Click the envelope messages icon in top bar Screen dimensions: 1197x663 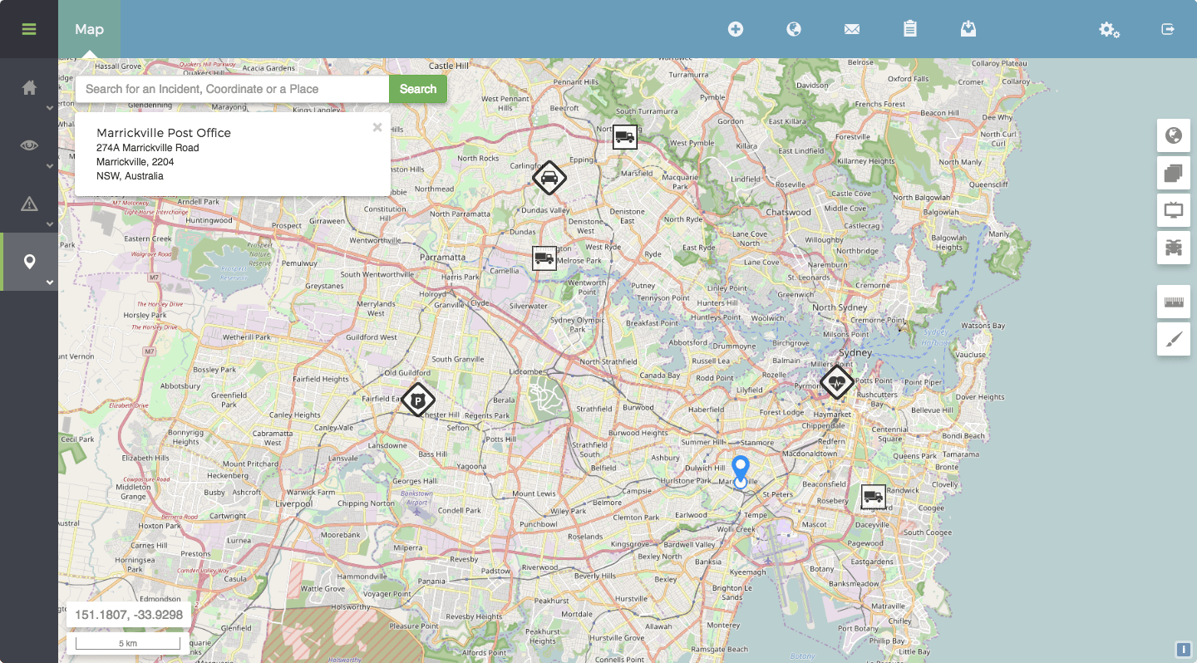pos(851,29)
